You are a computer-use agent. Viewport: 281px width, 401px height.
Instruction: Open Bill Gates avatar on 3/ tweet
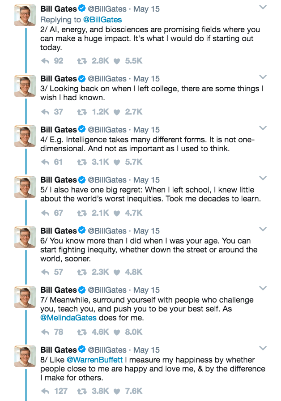pyautogui.click(x=25, y=85)
